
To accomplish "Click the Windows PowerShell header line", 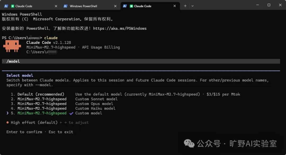I will click(22, 14).
